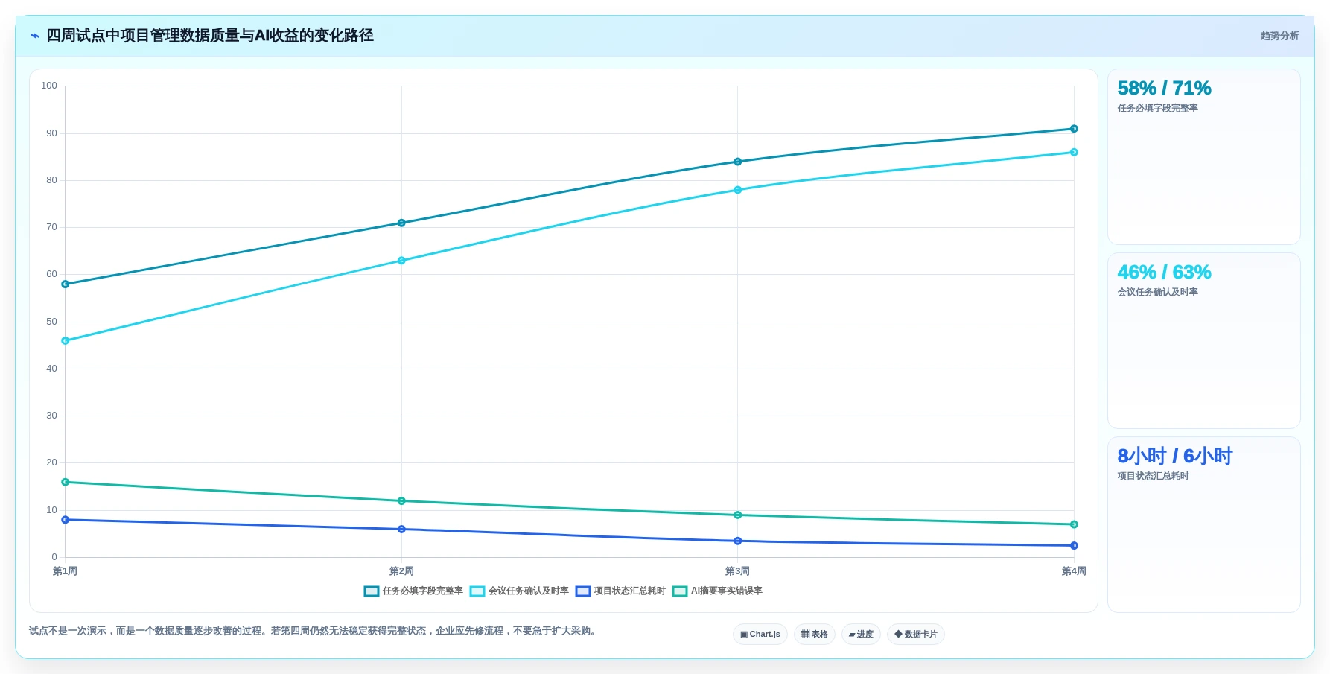Click the 第1周 point at 16 on AI摘要事实错误率

pos(66,483)
